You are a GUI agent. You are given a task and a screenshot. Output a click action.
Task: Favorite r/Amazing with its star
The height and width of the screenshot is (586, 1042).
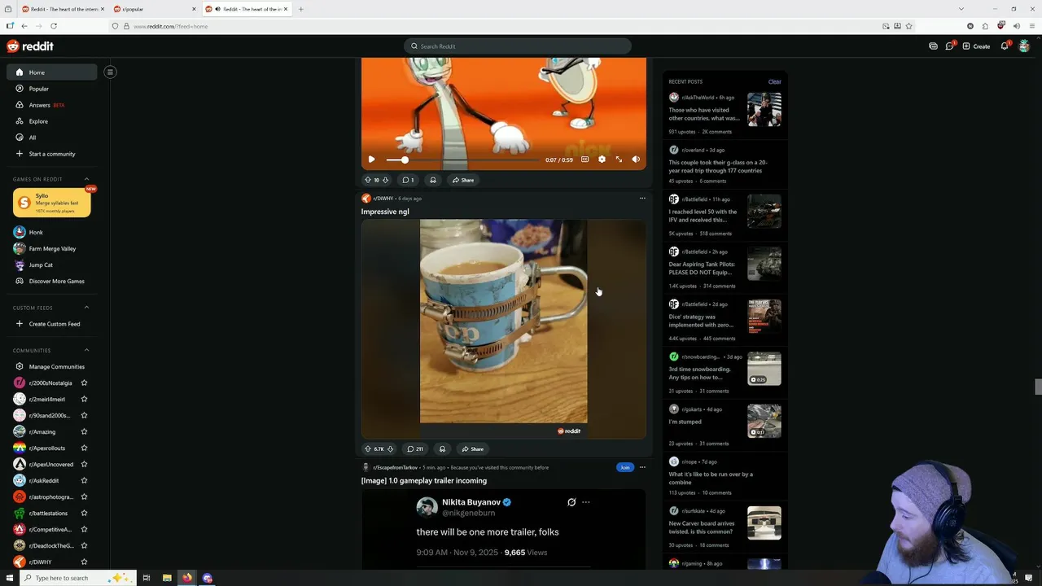point(84,432)
